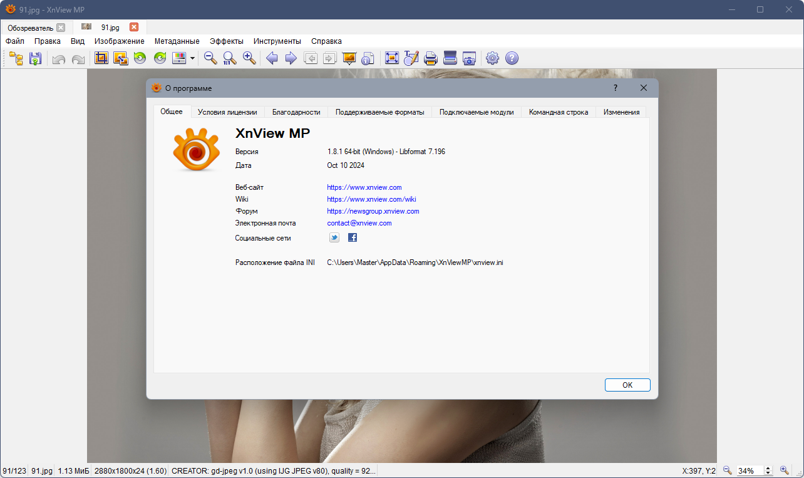Click the Screen capture camera icon
The image size is (804, 478).
click(469, 58)
